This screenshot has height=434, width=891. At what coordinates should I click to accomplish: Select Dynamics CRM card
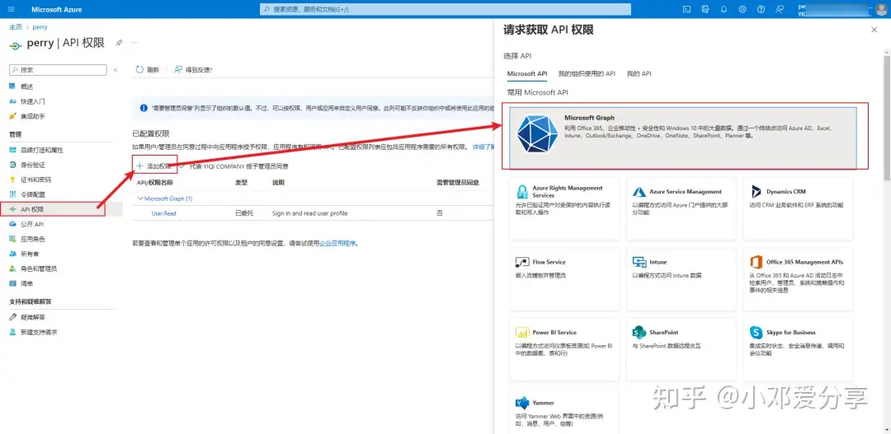pyautogui.click(x=798, y=209)
